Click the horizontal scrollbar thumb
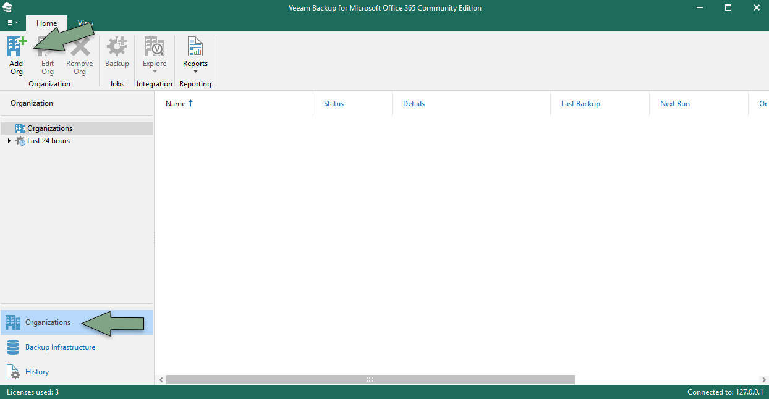 click(x=370, y=379)
